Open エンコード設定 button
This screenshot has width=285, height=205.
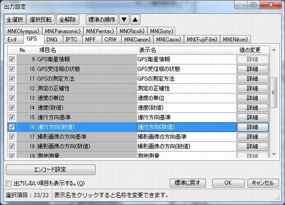(51, 169)
